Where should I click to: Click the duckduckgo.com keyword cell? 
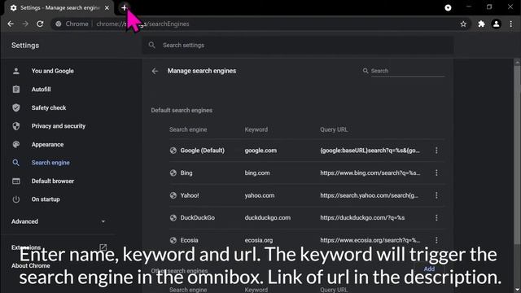coord(268,217)
